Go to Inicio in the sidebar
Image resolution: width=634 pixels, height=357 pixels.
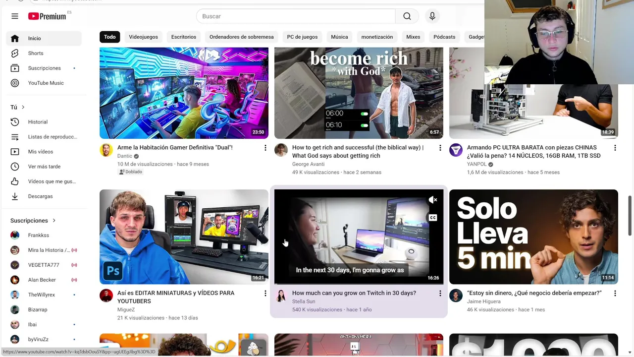44,38
